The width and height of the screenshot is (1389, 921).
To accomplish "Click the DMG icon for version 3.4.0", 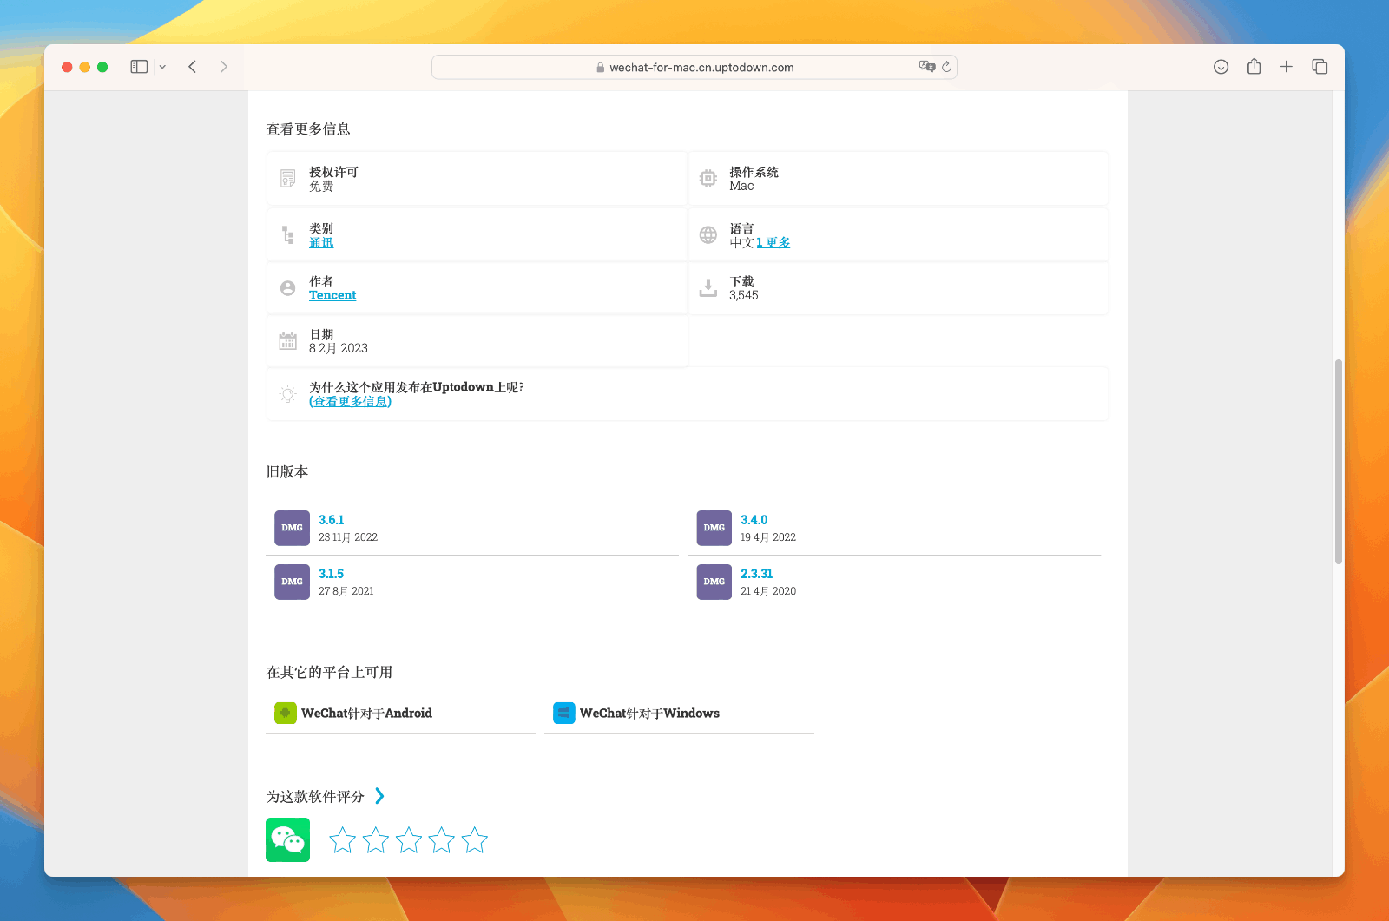I will pos(714,528).
